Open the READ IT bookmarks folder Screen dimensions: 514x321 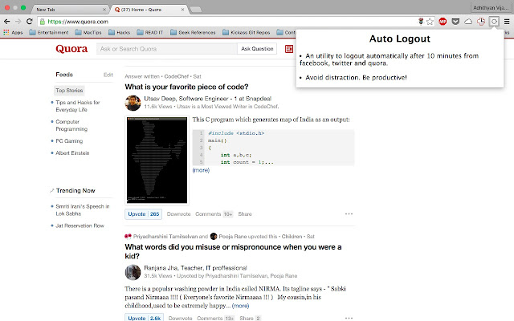point(150,32)
